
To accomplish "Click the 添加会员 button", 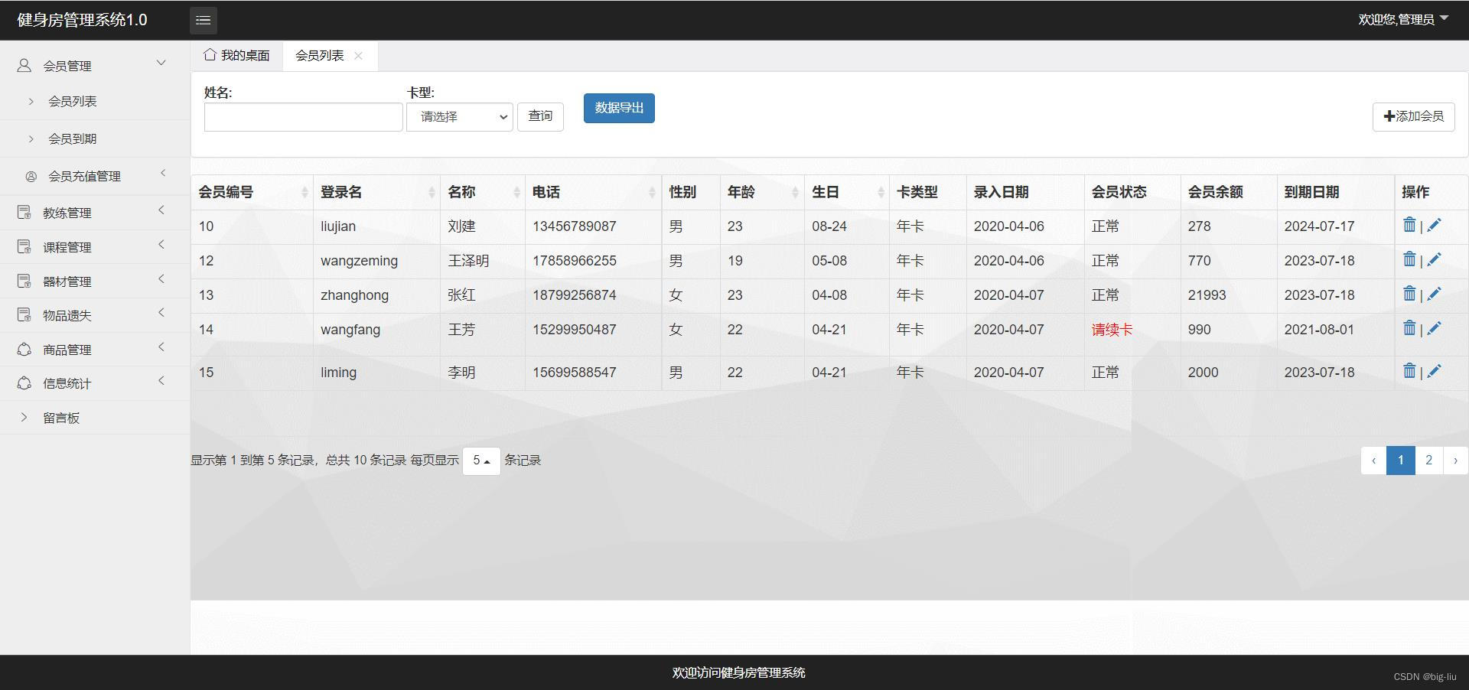I will pyautogui.click(x=1413, y=116).
